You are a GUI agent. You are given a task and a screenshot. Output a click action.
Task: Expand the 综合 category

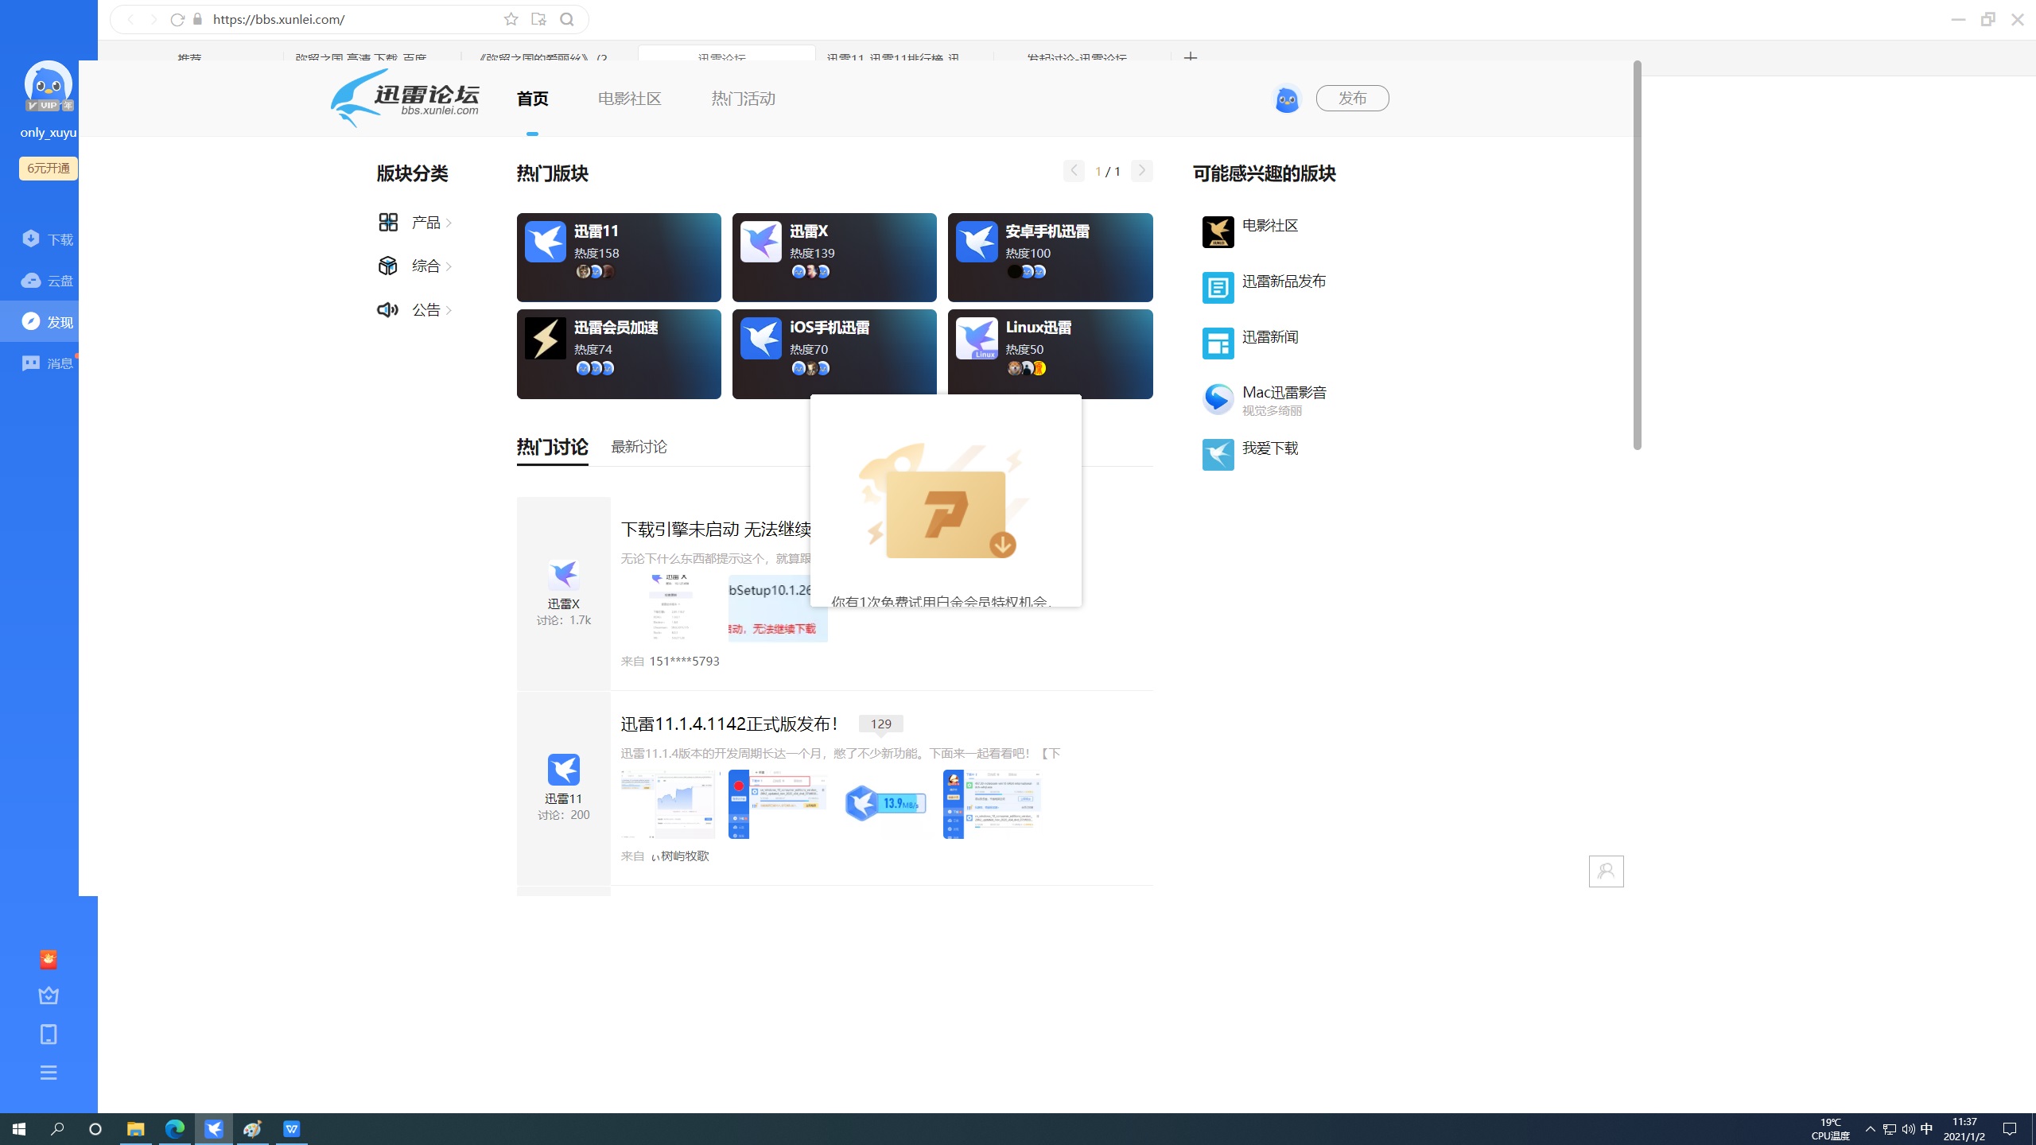click(x=426, y=266)
